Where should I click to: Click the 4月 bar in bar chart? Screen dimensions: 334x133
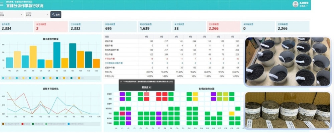tap(33, 57)
